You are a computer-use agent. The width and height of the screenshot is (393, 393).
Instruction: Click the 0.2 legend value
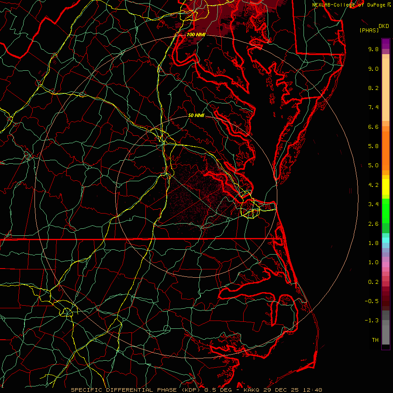tap(373, 282)
